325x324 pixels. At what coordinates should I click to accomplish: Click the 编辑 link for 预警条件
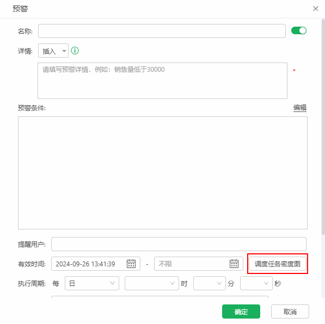tap(300, 108)
